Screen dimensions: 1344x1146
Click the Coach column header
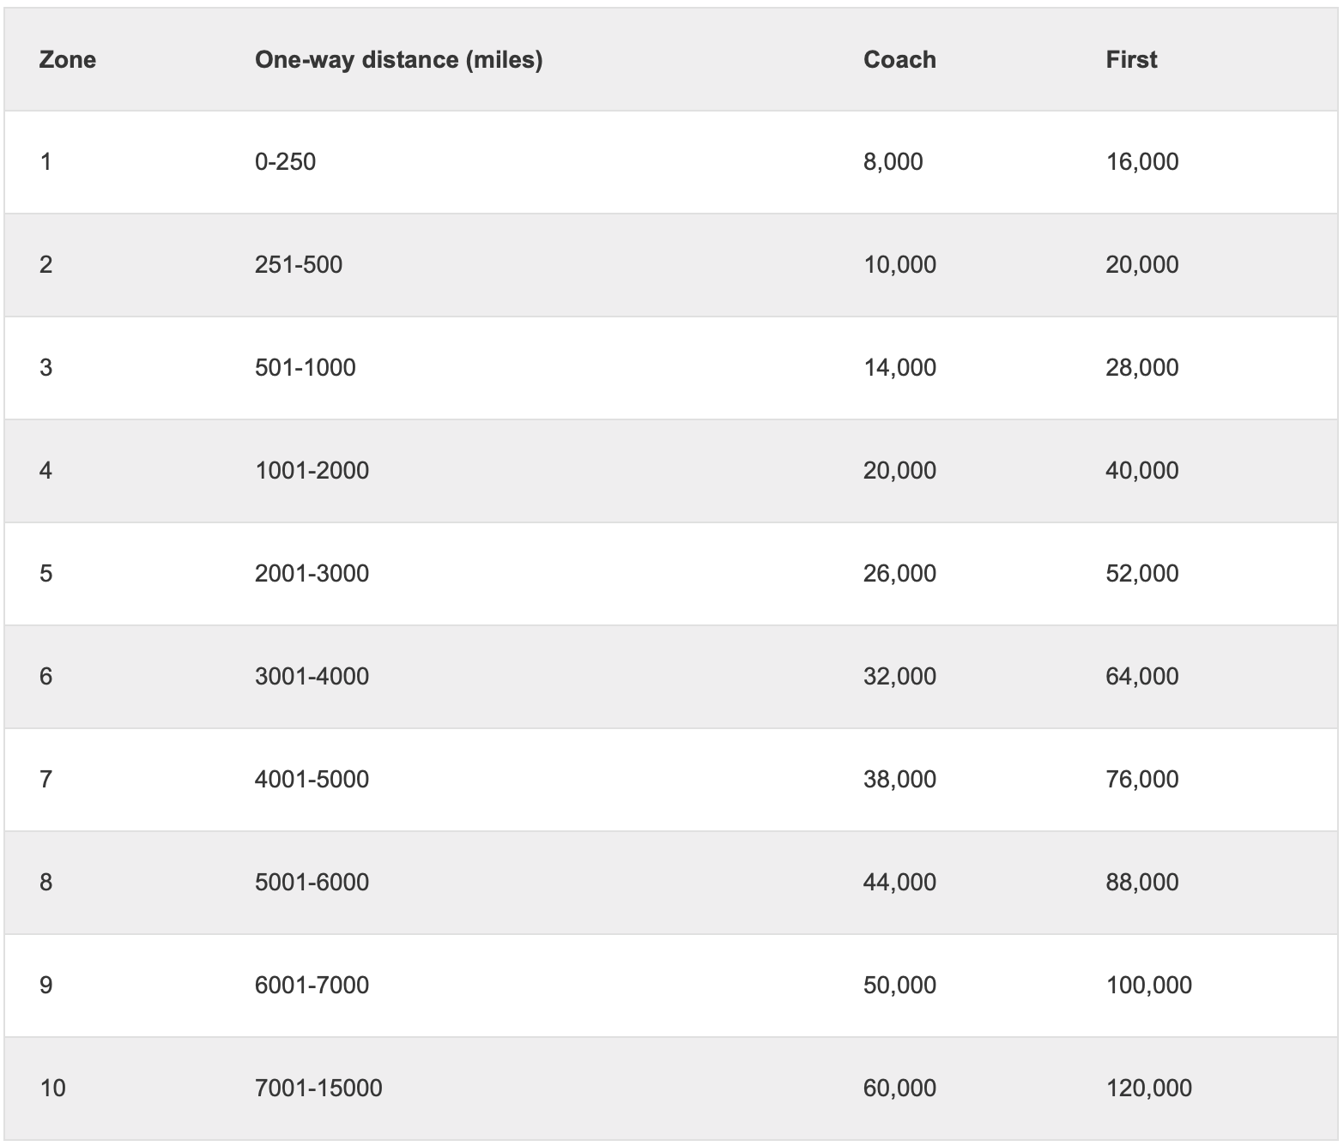tap(899, 60)
